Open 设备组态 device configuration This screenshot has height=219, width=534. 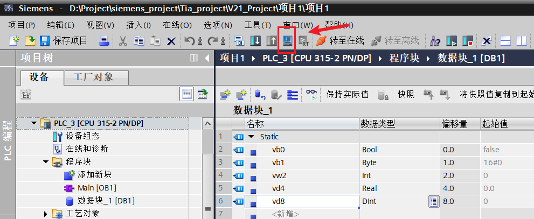click(x=82, y=136)
